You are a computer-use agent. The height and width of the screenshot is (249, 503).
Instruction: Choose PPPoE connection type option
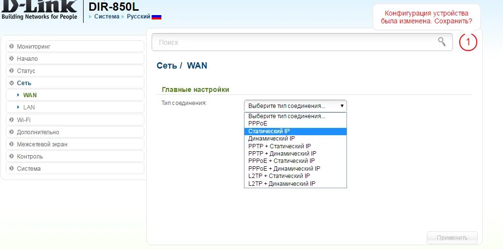point(295,124)
